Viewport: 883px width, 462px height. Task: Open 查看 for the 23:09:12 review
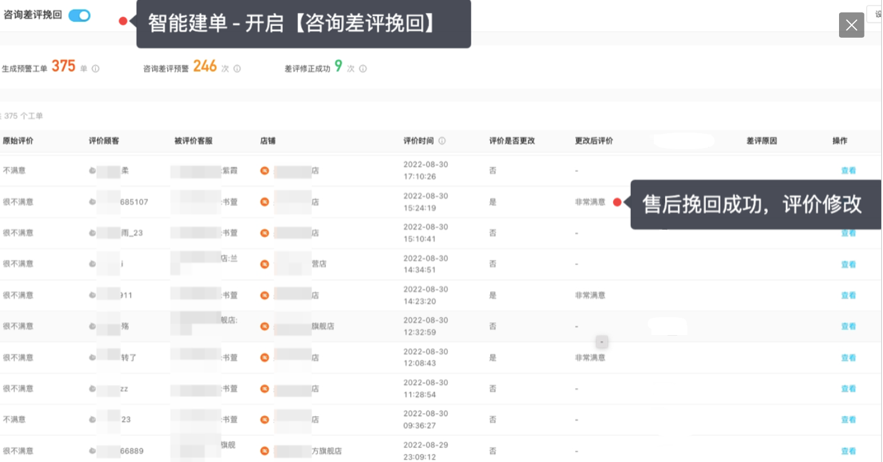pos(848,451)
